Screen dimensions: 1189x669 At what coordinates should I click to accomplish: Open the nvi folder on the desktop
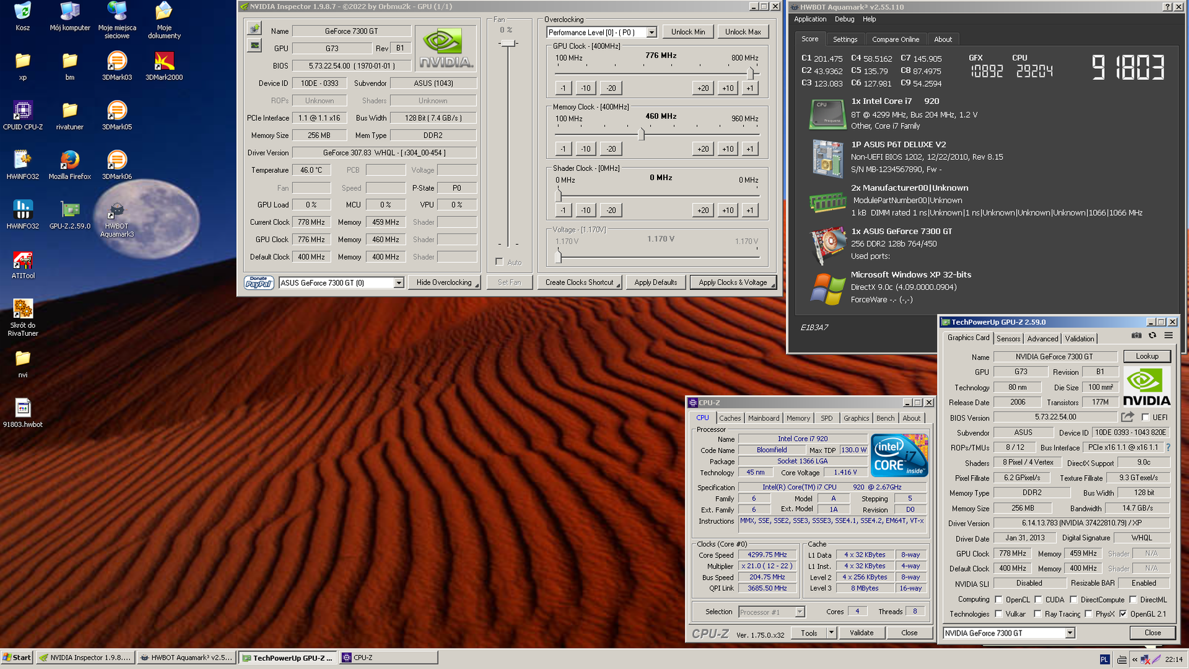(x=23, y=363)
